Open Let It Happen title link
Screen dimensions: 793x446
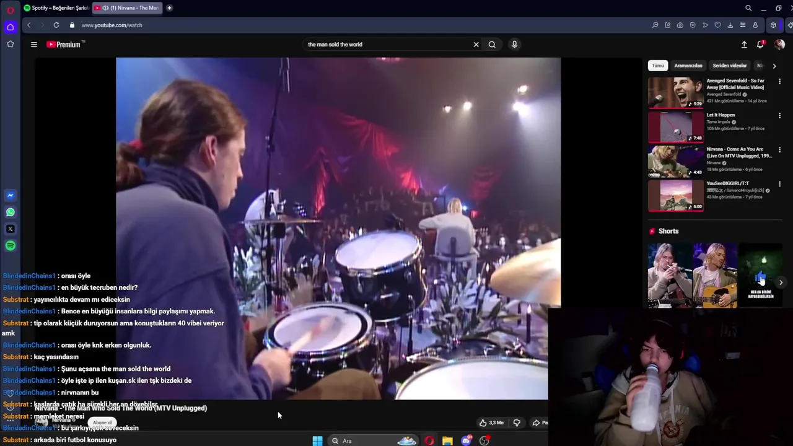pyautogui.click(x=721, y=115)
